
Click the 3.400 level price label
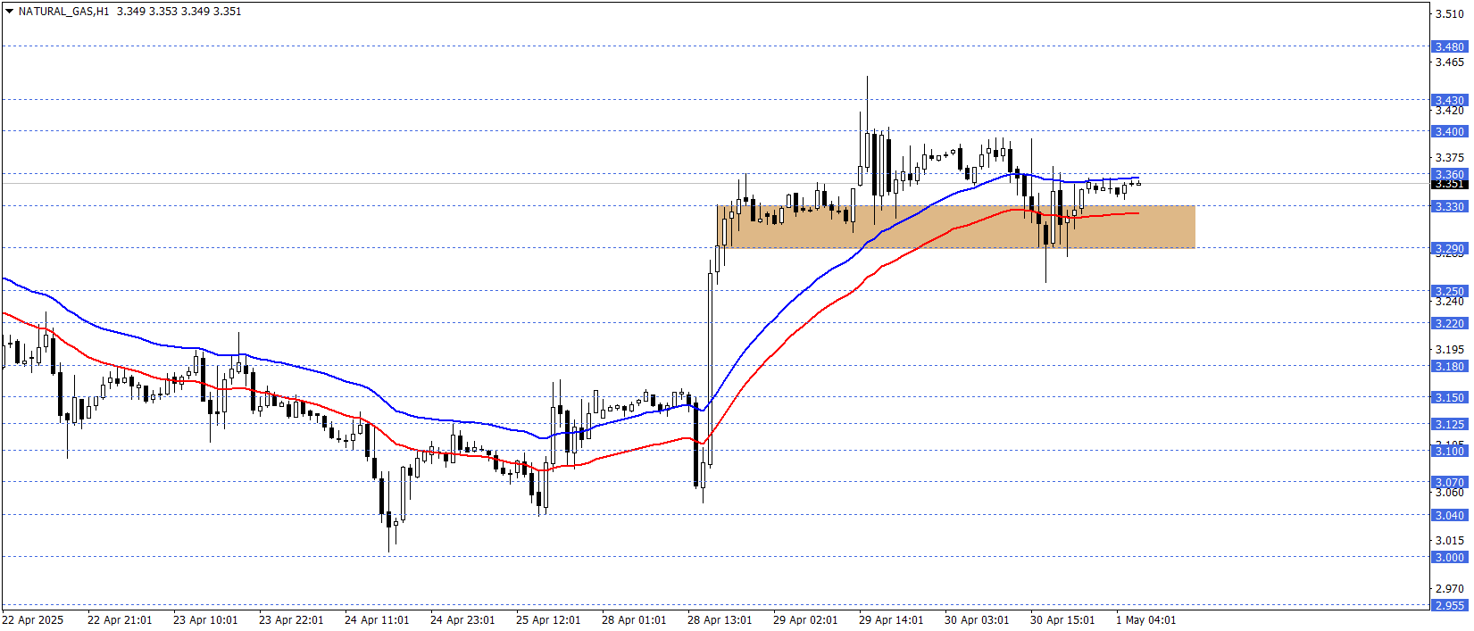[1449, 131]
